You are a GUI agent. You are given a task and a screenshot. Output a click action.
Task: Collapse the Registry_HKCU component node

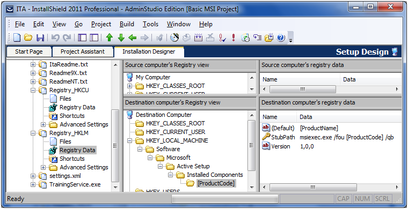[33, 90]
